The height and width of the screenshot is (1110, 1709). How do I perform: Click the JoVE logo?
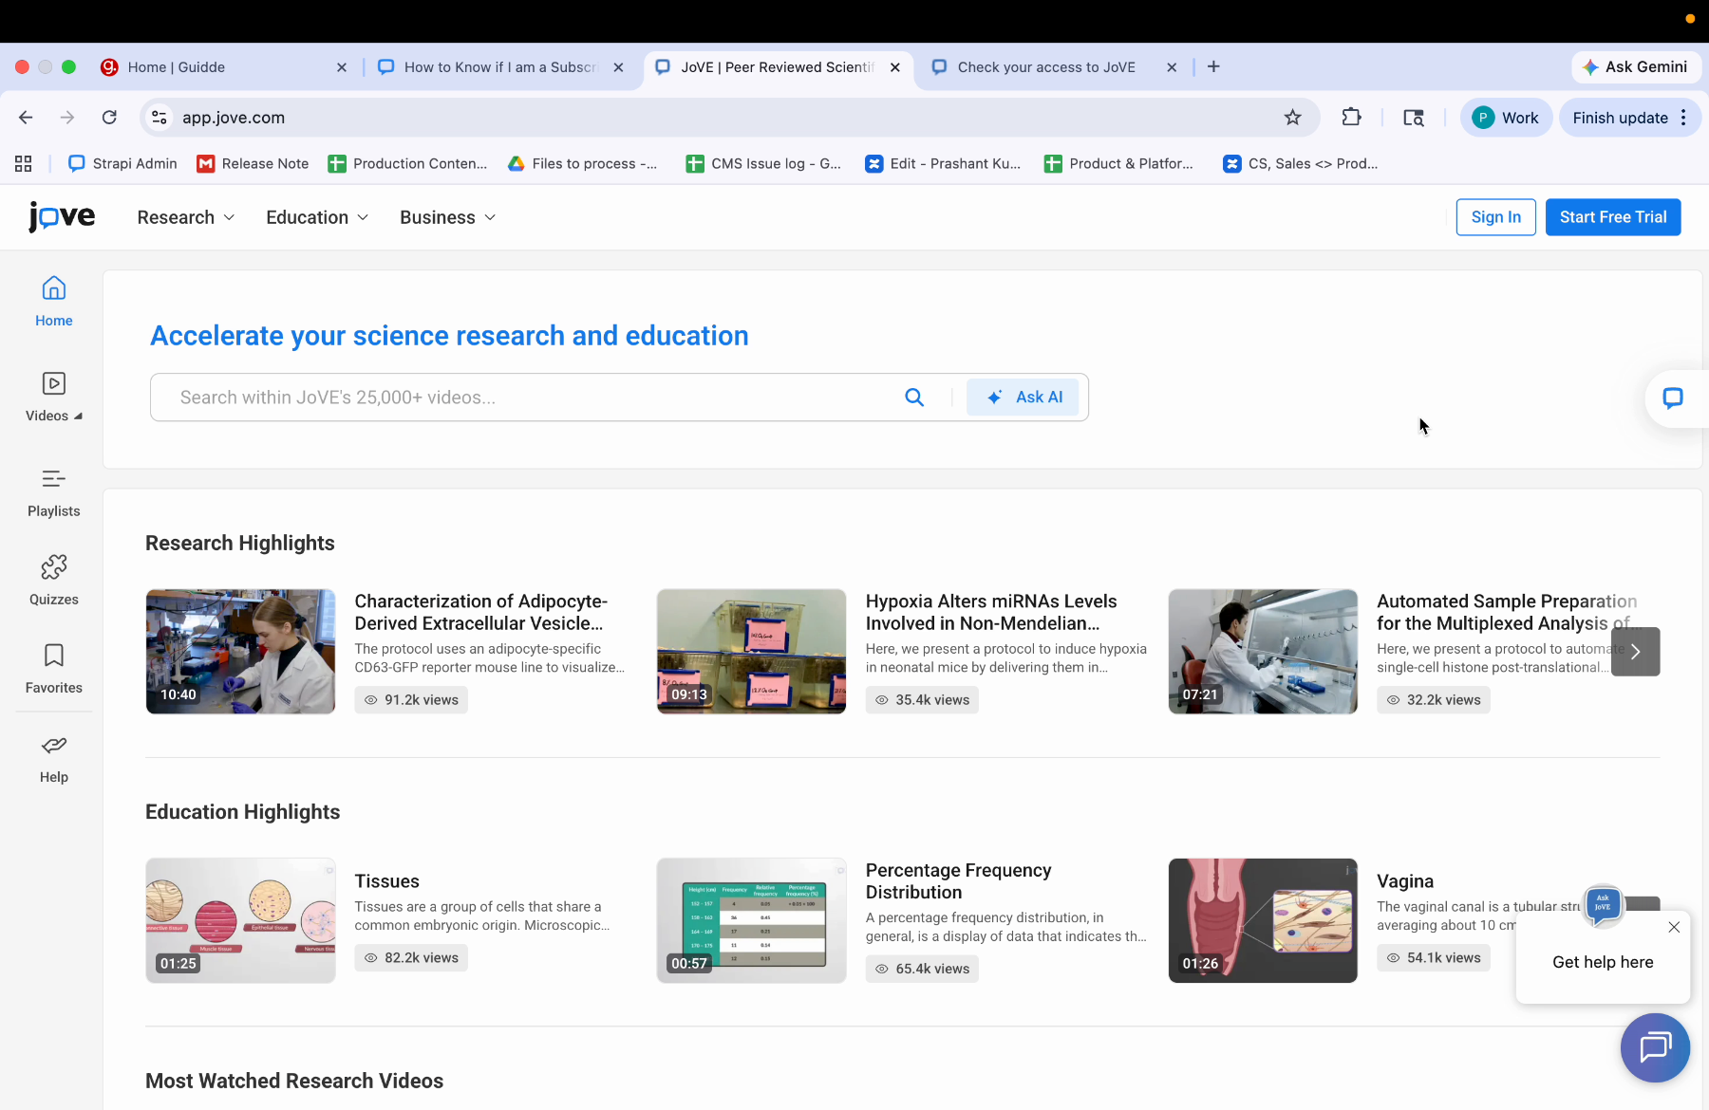(61, 216)
